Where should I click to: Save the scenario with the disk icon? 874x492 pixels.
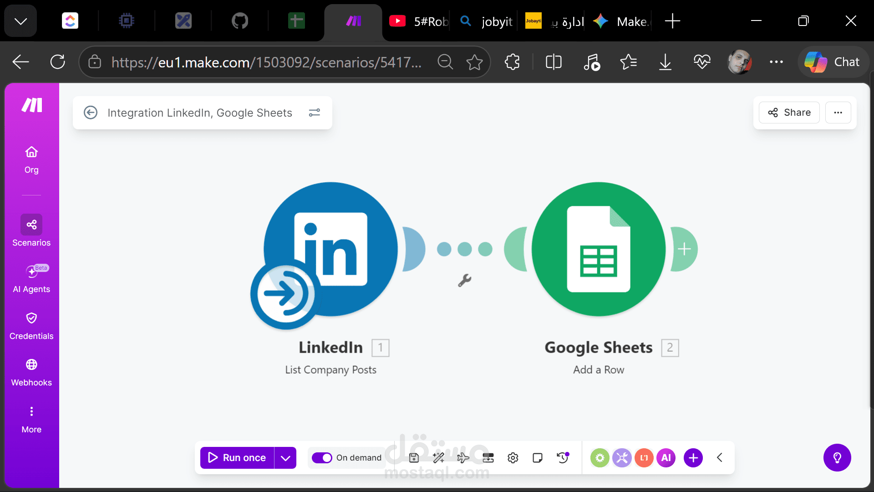(x=414, y=457)
